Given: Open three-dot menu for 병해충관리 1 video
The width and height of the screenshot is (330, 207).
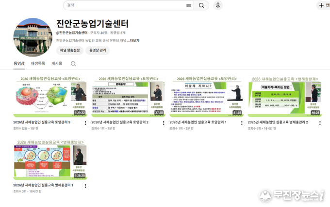Looking at the screenshot, I should (85, 186).
